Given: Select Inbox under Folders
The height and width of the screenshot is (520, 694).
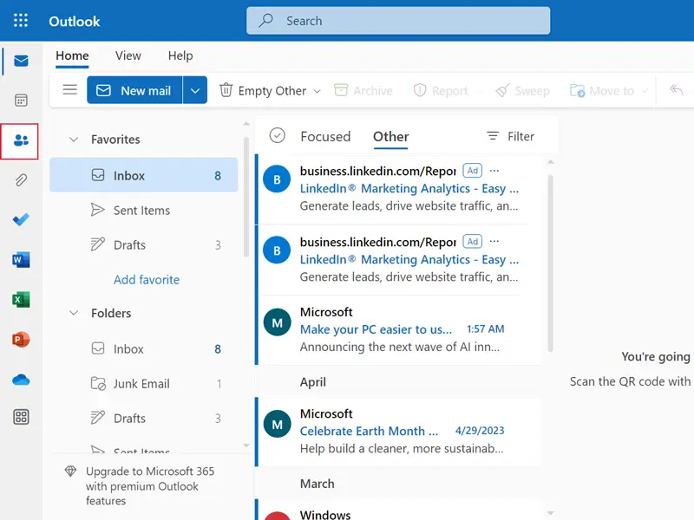Looking at the screenshot, I should click(x=144, y=349).
